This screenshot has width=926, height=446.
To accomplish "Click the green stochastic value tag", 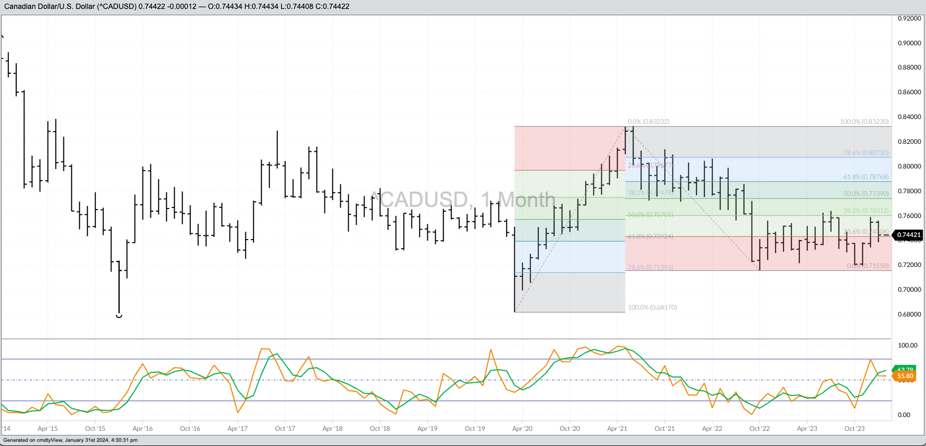I will (x=905, y=369).
